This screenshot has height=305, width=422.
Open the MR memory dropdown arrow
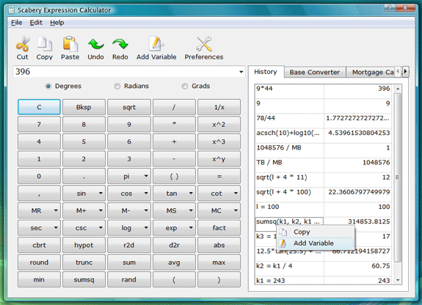pyautogui.click(x=56, y=210)
